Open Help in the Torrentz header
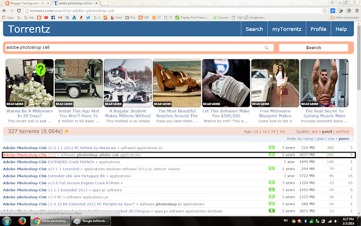Screen dimensions: 361x226 click(341, 29)
